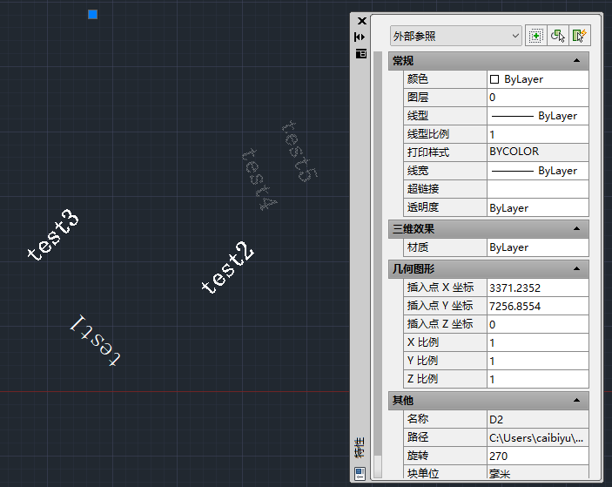Click the 颜色 ByLayer value field
Image resolution: width=612 pixels, height=487 pixels.
point(537,79)
